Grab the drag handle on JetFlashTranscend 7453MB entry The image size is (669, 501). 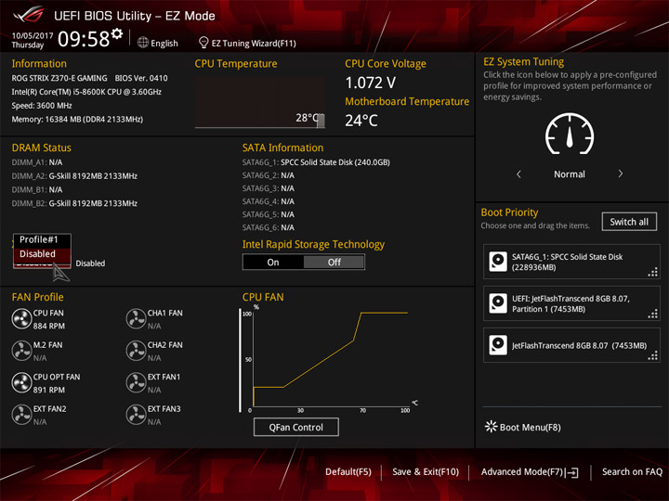coord(653,355)
